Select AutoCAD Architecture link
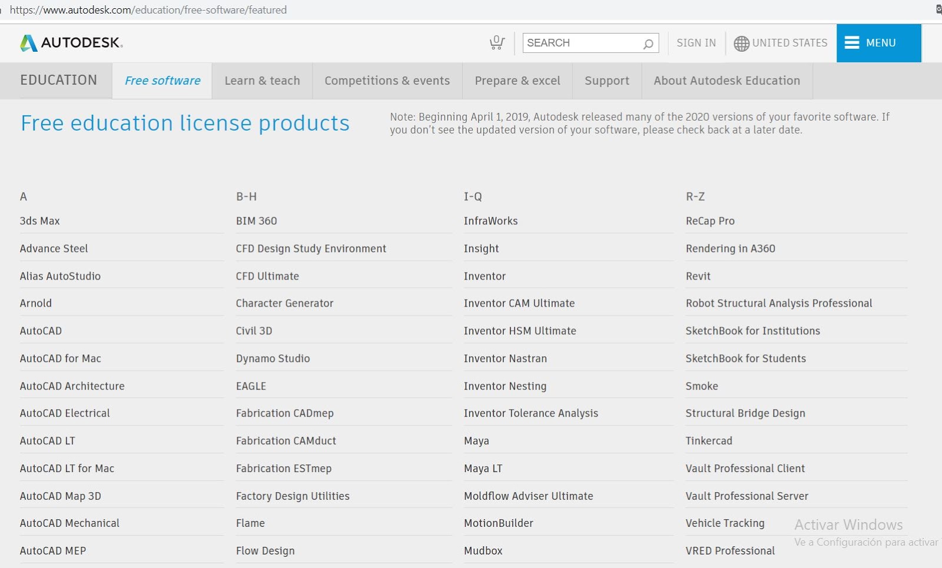Viewport: 942px width, 568px height. coord(72,386)
